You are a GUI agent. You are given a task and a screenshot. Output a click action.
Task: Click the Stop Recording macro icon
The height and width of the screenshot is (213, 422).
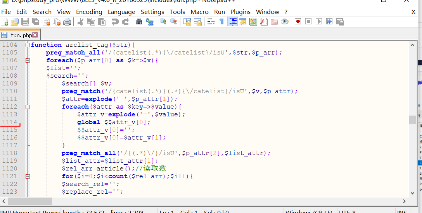308,22
